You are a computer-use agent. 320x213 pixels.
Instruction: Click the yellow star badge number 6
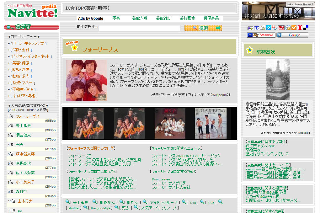[250, 50]
